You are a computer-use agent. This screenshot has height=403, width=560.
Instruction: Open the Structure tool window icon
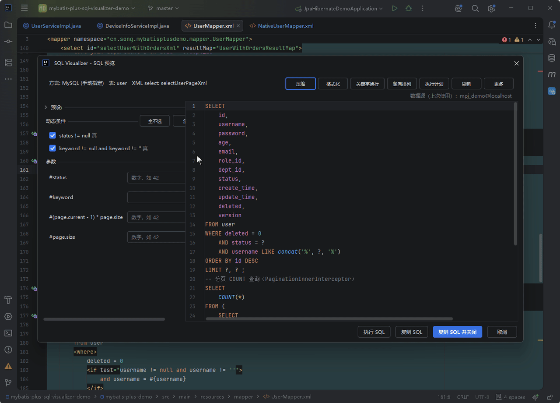pyautogui.click(x=8, y=63)
